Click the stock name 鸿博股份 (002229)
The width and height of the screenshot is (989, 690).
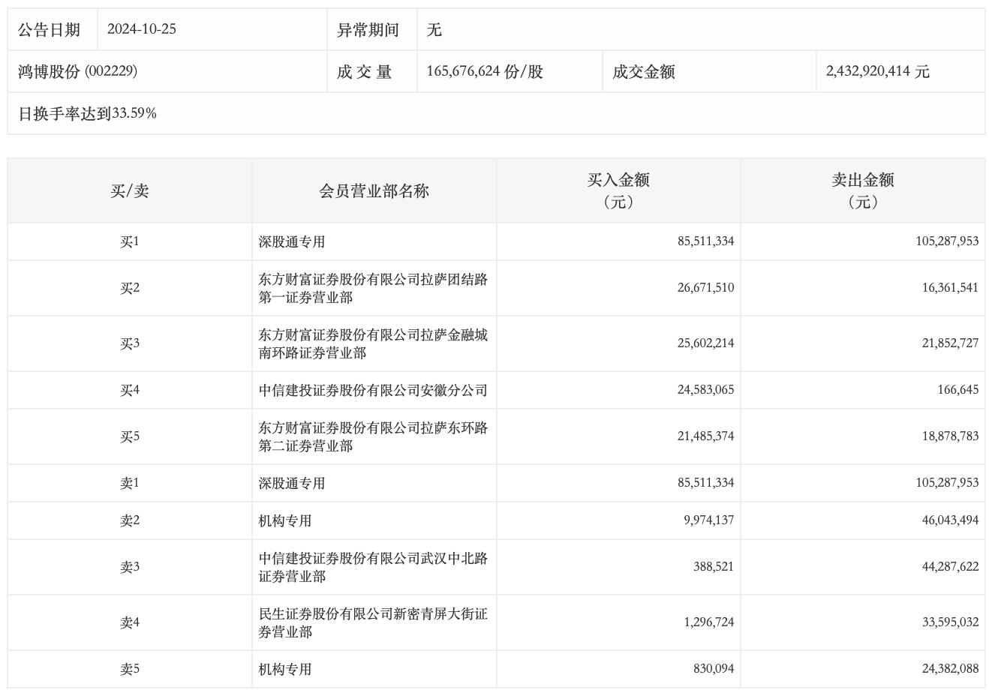[78, 72]
